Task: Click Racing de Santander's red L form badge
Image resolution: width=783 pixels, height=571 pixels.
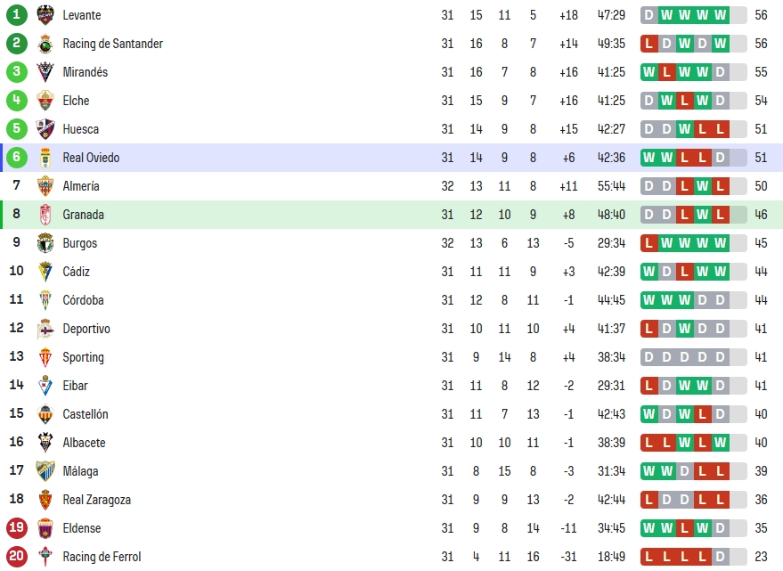Action: 648,44
